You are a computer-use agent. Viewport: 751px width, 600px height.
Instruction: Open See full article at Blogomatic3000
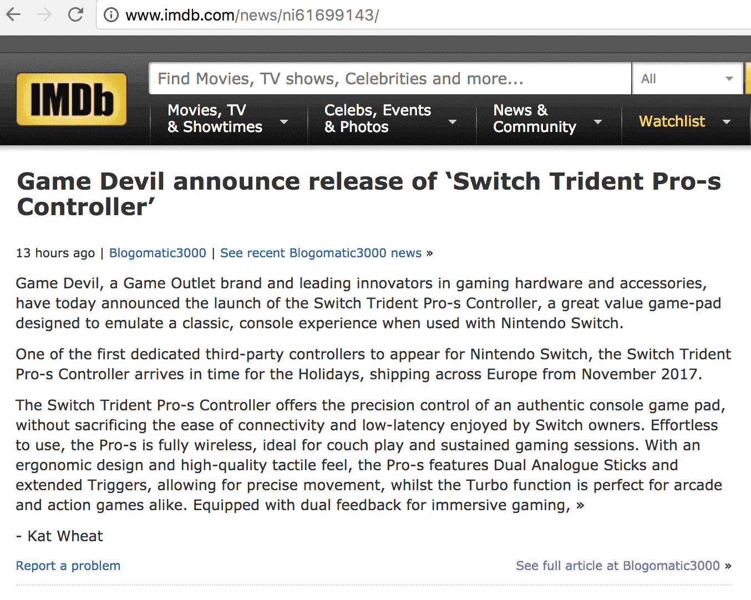618,566
